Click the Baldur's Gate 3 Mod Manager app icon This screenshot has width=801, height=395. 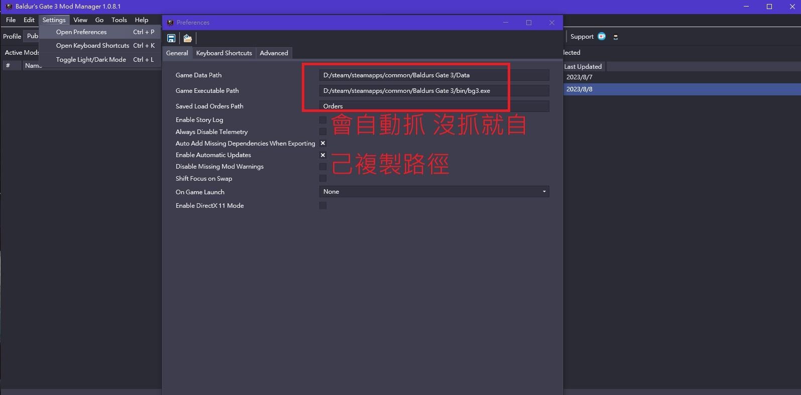point(9,7)
